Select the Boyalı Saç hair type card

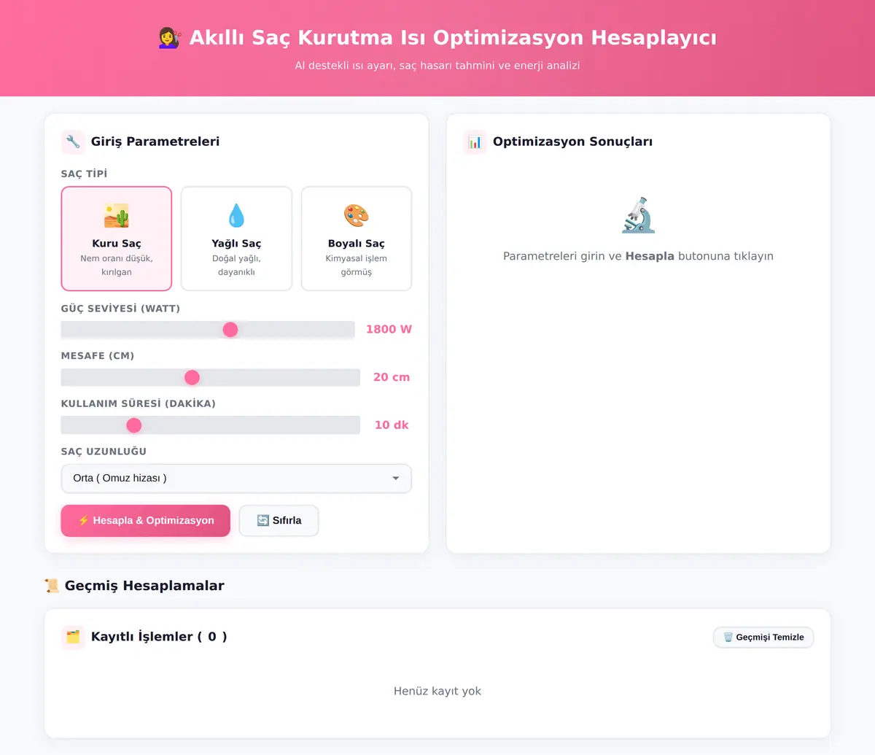(356, 239)
